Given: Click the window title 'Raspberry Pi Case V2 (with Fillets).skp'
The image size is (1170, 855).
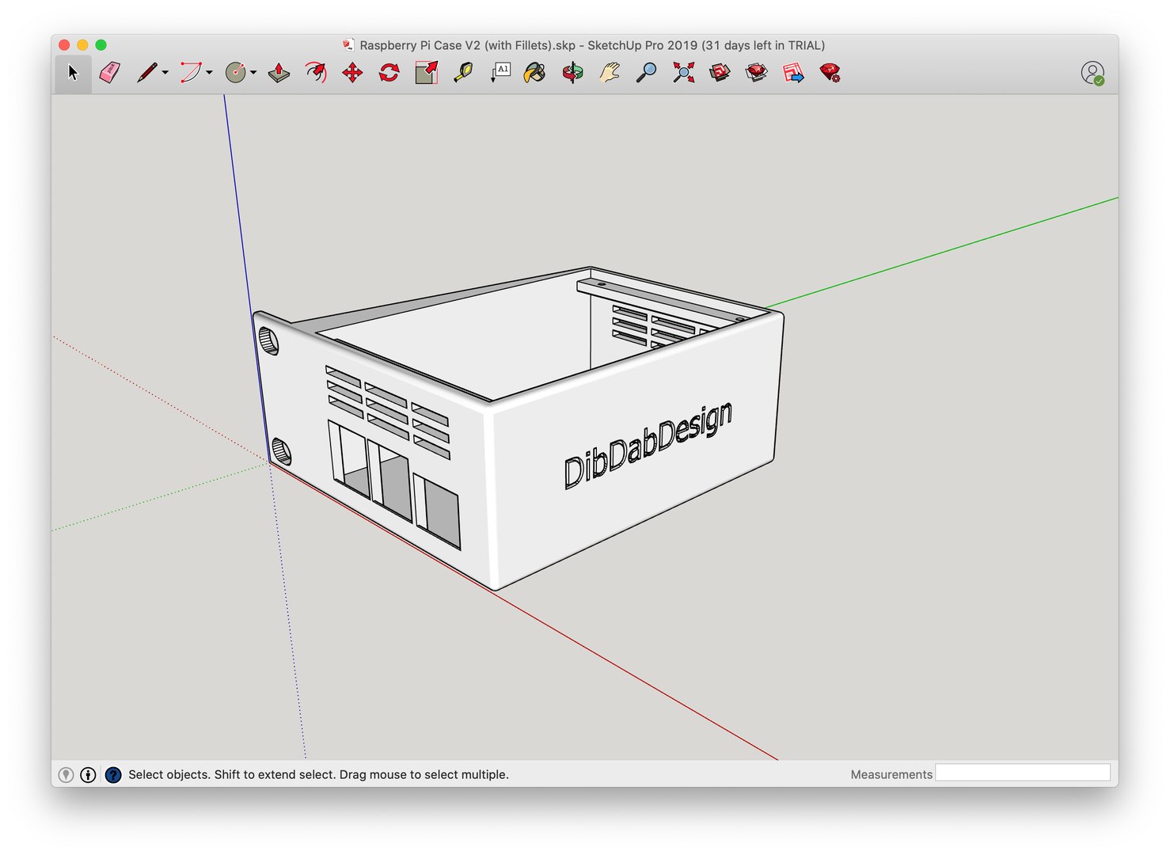Looking at the screenshot, I should pos(467,45).
